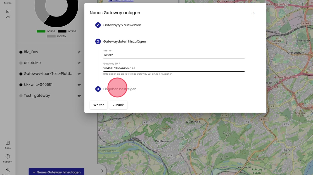Viewport: 313px width, 175px height.
Task: Star the Gateway-fuer-Test-Plattf entry
Action: (79, 74)
